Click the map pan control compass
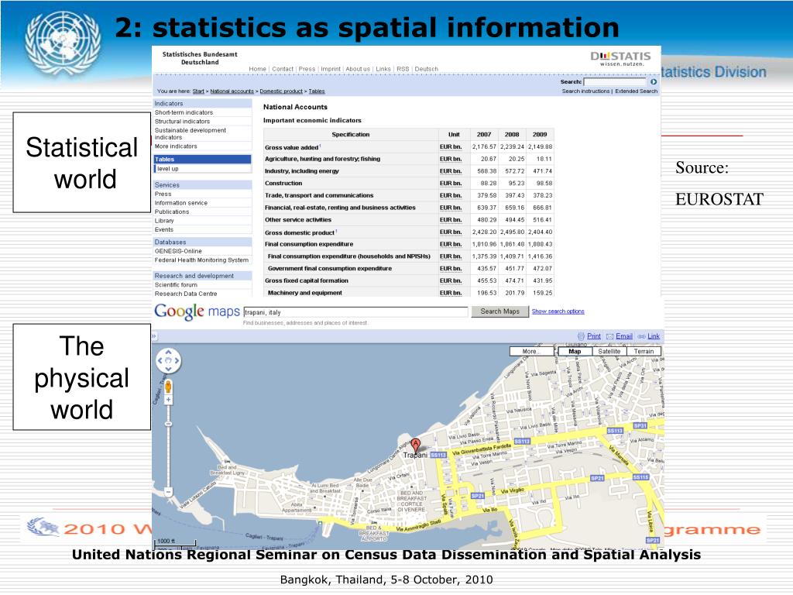 (x=168, y=361)
